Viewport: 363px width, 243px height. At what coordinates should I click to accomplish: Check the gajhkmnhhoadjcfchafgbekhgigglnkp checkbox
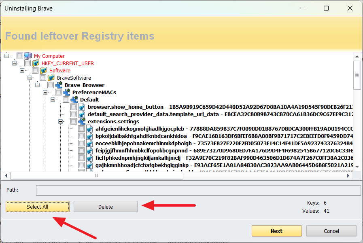click(x=81, y=165)
